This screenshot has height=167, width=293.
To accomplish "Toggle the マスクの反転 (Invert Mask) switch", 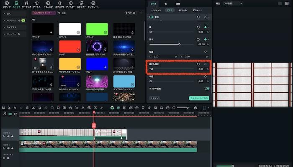I will click(x=207, y=89).
